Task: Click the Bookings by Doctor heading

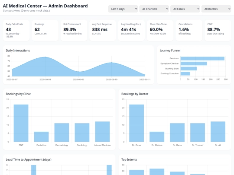Action: (x=135, y=94)
